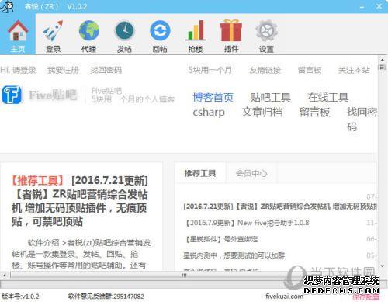
Task: Open the 抢楼 bar chart icon
Action: tap(196, 36)
